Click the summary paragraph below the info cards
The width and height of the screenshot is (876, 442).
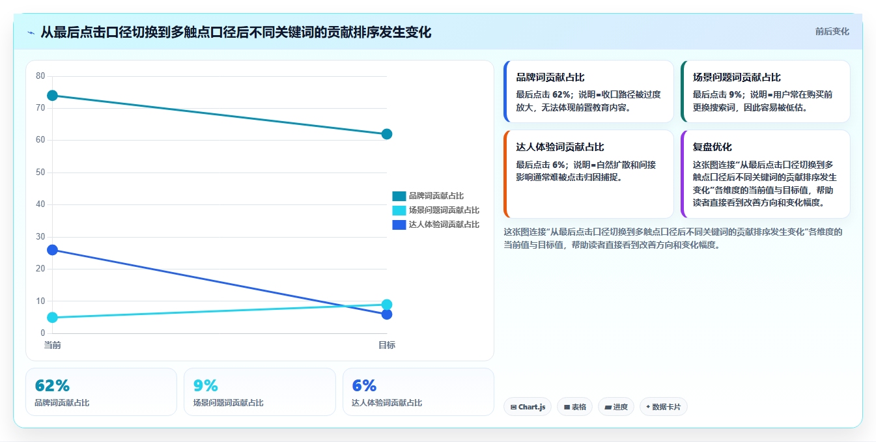(x=673, y=238)
